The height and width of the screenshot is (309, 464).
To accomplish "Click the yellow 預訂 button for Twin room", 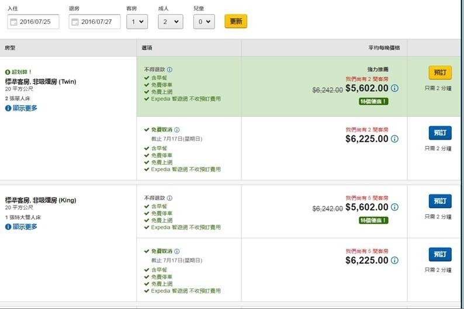I will [439, 72].
